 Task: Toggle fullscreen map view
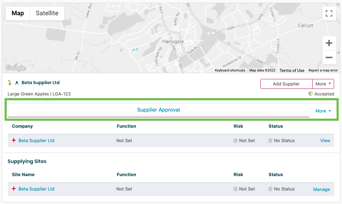click(329, 14)
